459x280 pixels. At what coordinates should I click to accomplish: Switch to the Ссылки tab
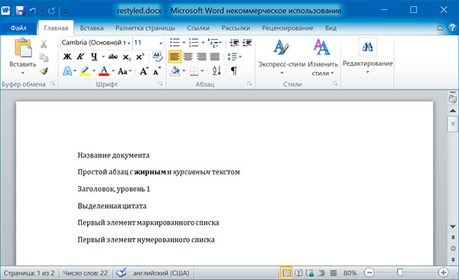pos(198,28)
